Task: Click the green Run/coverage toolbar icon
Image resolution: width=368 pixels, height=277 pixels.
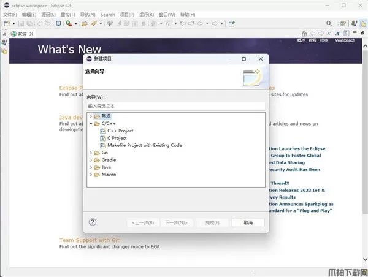Action: [x=69, y=23]
